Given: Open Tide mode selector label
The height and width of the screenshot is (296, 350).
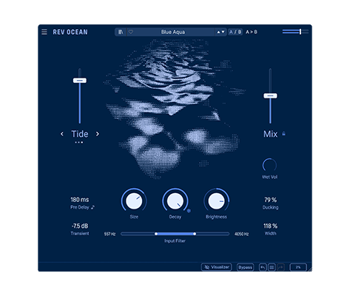Looking at the screenshot, I should click(x=80, y=134).
